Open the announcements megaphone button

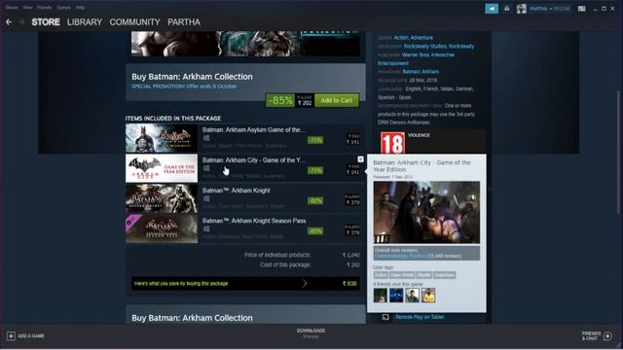coord(492,9)
